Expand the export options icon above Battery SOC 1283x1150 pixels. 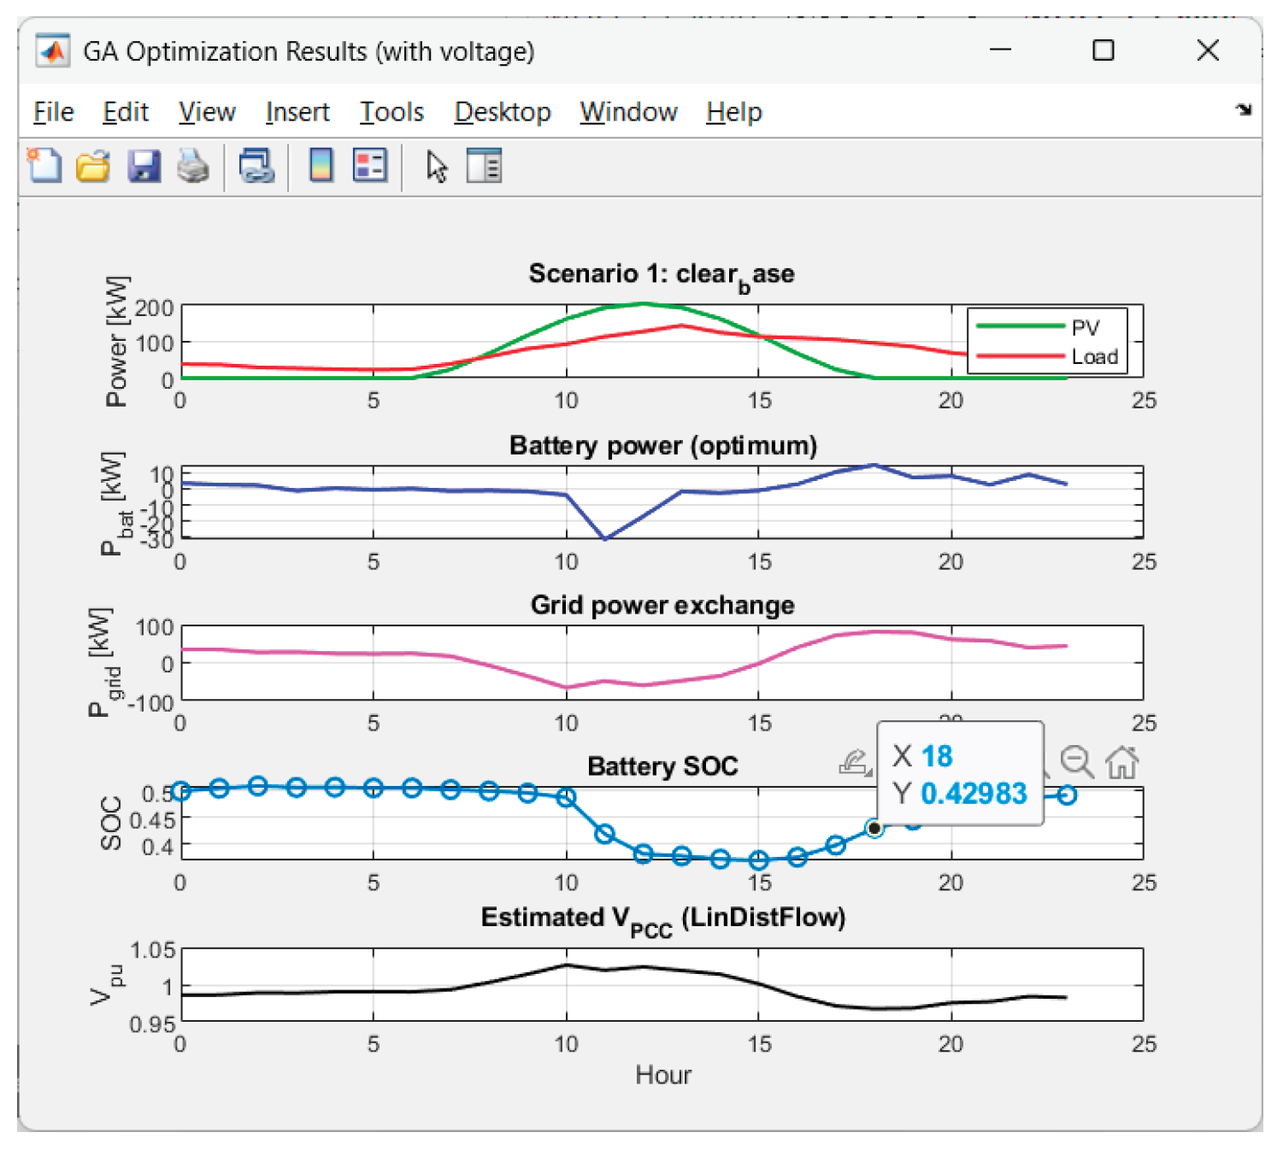point(855,761)
